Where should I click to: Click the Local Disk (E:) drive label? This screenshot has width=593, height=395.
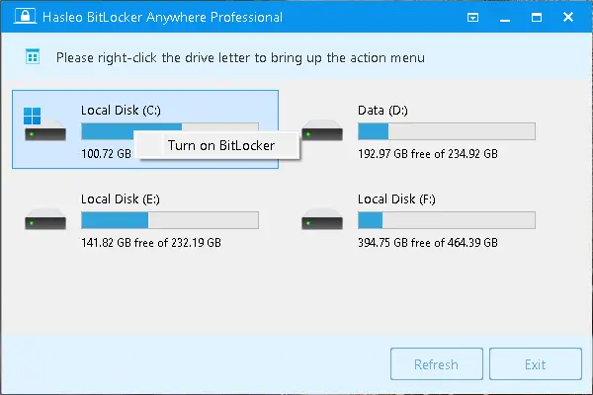(x=121, y=197)
